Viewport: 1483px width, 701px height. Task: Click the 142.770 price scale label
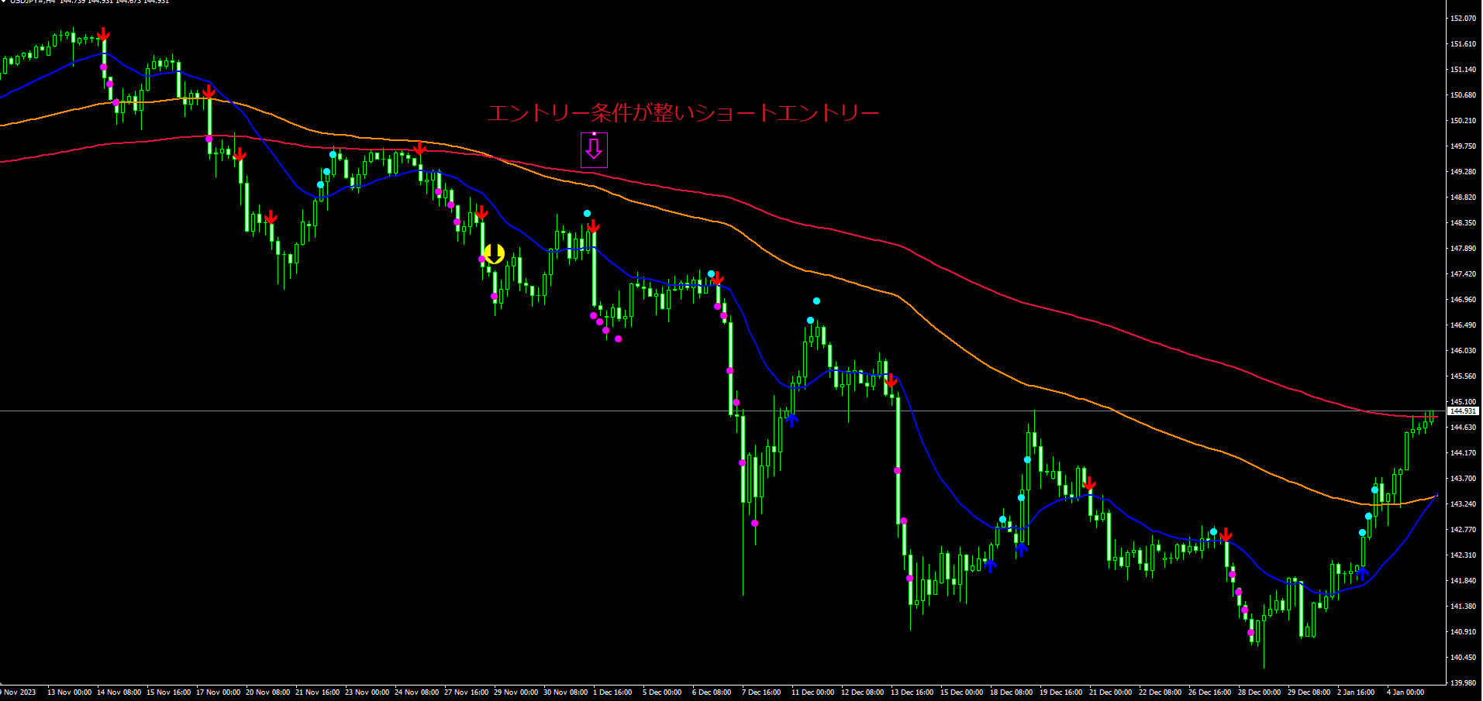click(1463, 530)
